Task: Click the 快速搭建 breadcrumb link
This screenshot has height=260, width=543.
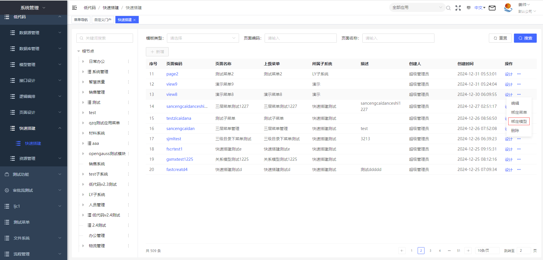Action: pos(111,8)
